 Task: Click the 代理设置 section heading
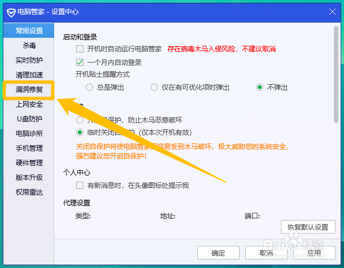coord(77,203)
